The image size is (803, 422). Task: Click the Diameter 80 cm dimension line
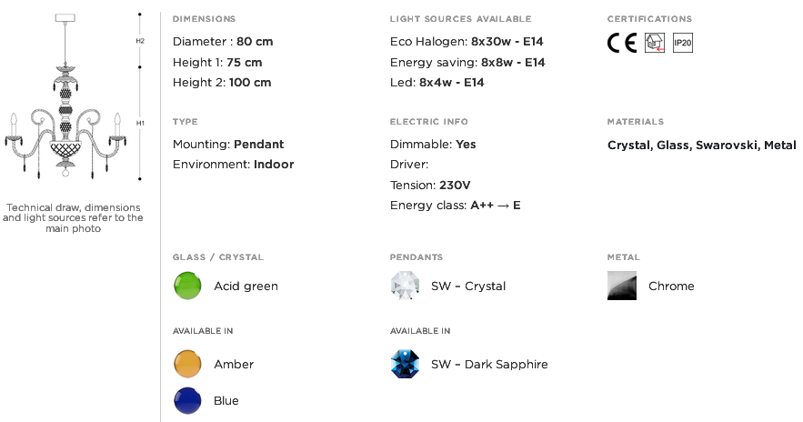(x=223, y=42)
